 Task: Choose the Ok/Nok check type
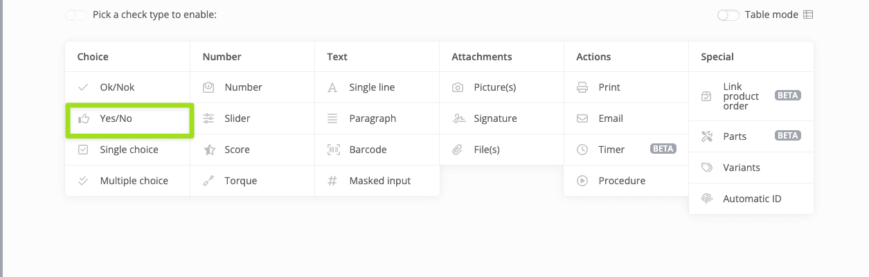[117, 87]
